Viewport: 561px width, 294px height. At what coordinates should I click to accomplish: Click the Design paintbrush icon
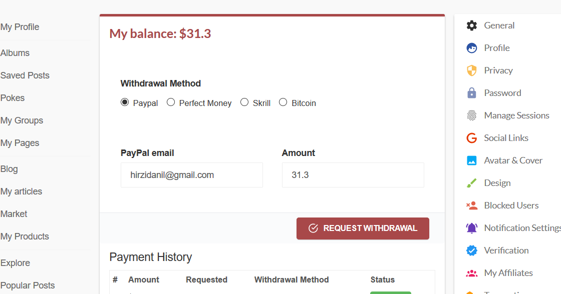pos(472,183)
